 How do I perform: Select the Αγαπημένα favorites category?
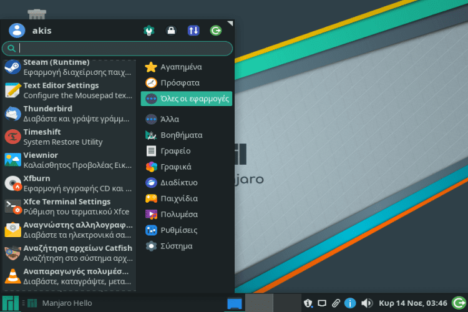tap(187, 67)
